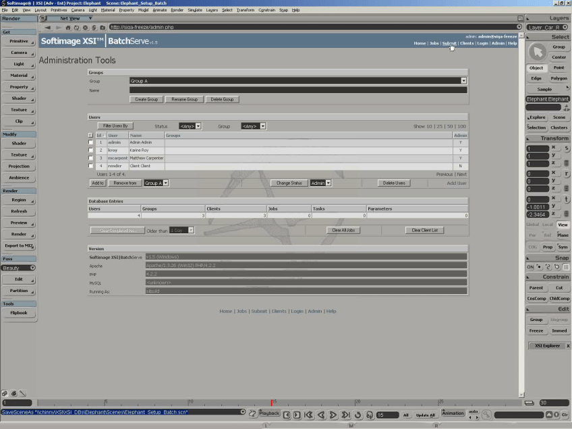572x429 pixels.
Task: Toggle the Snap ON button
Action: click(x=531, y=266)
